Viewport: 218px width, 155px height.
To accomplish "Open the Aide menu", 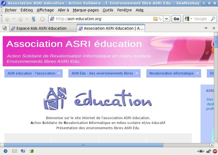I will tap(140, 10).
